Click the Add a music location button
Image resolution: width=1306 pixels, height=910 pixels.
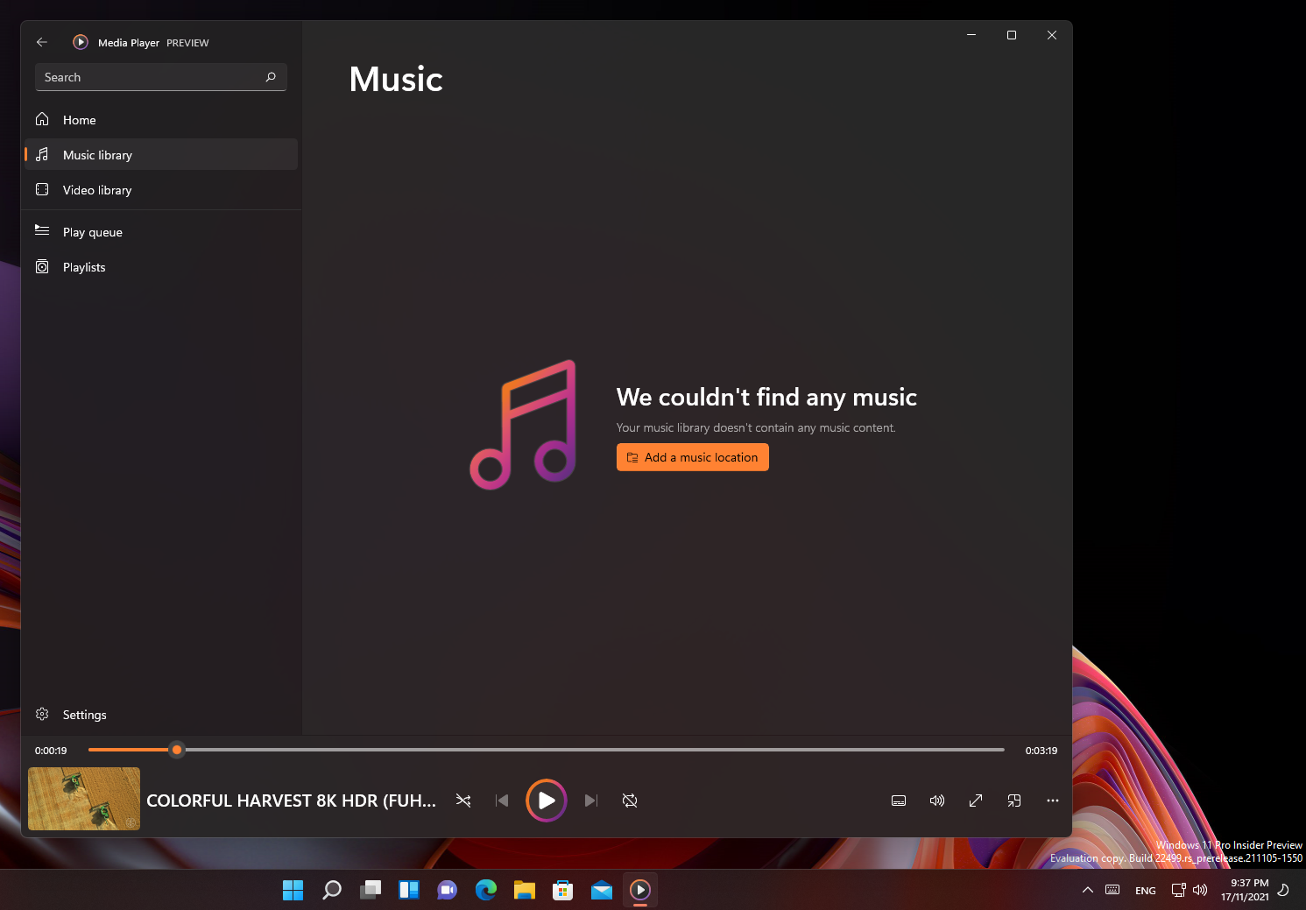pos(692,457)
